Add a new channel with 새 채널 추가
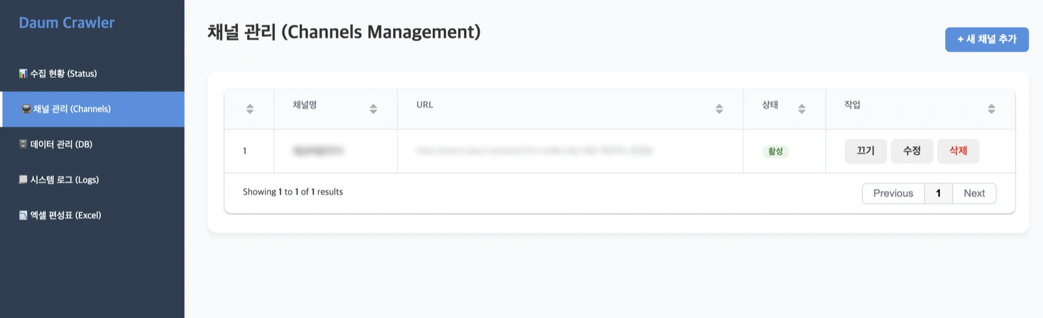 (987, 39)
